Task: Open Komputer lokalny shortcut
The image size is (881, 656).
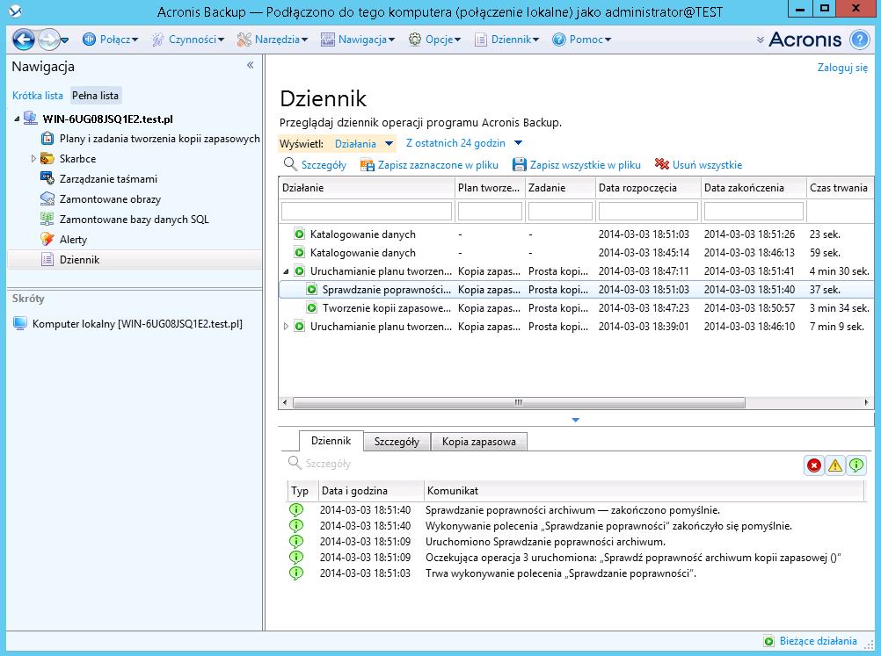Action: pyautogui.click(x=128, y=324)
